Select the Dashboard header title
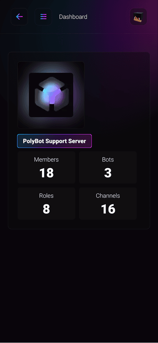The width and height of the screenshot is (158, 343). (73, 17)
